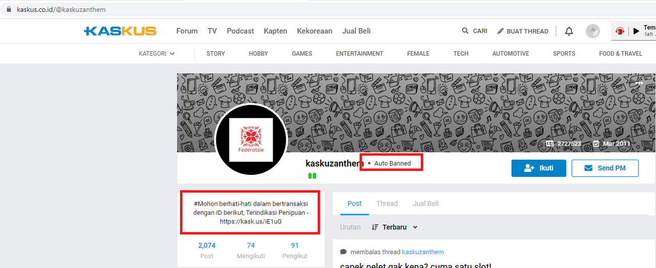
Task: Click the KASKUS logo
Action: click(120, 31)
